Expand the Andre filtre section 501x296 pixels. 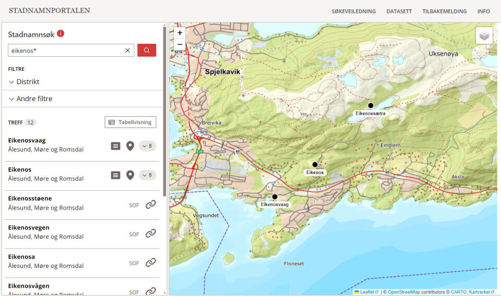30,99
